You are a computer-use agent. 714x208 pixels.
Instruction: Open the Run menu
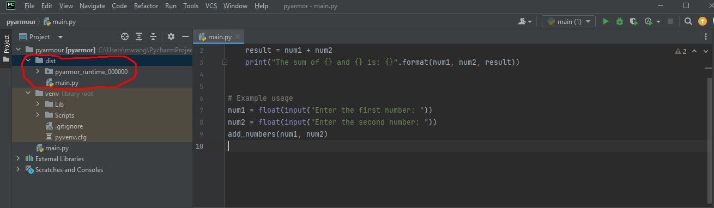pos(171,6)
